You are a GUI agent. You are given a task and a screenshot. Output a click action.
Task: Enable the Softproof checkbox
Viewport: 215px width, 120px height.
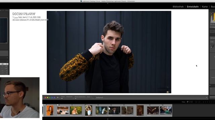pyautogui.click(x=94, y=98)
